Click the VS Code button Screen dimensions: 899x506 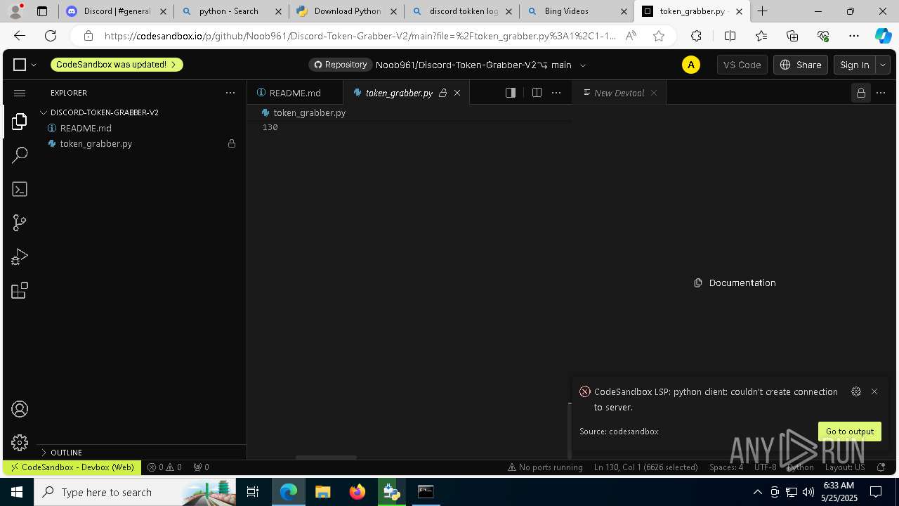point(742,65)
